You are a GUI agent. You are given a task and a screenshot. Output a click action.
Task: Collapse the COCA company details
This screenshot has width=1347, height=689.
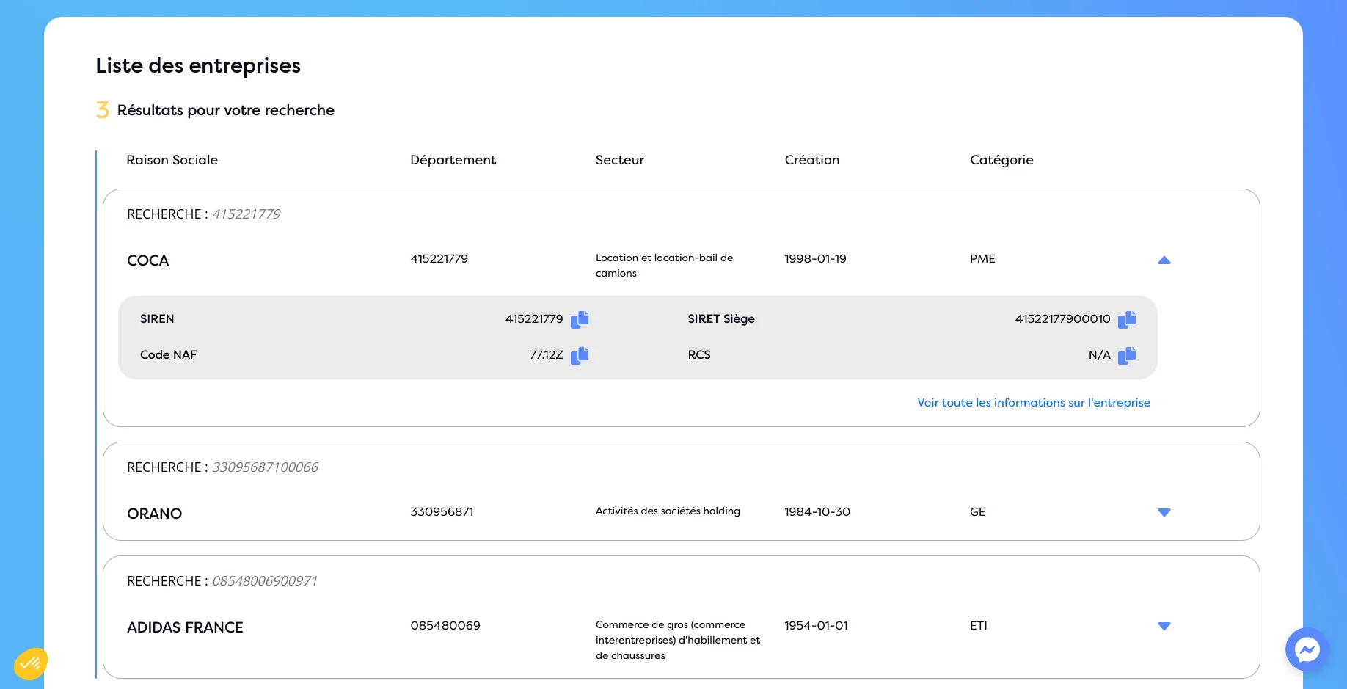tap(1164, 260)
